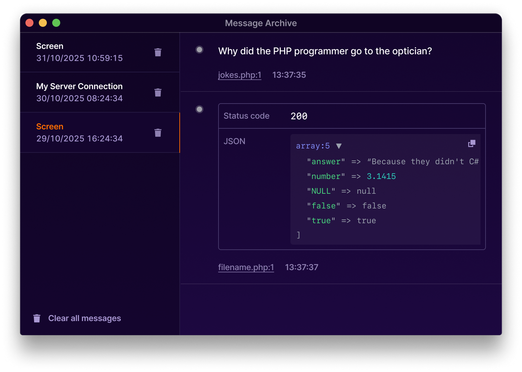Click the PHP programmer optician question text
The image size is (522, 372).
coord(325,51)
